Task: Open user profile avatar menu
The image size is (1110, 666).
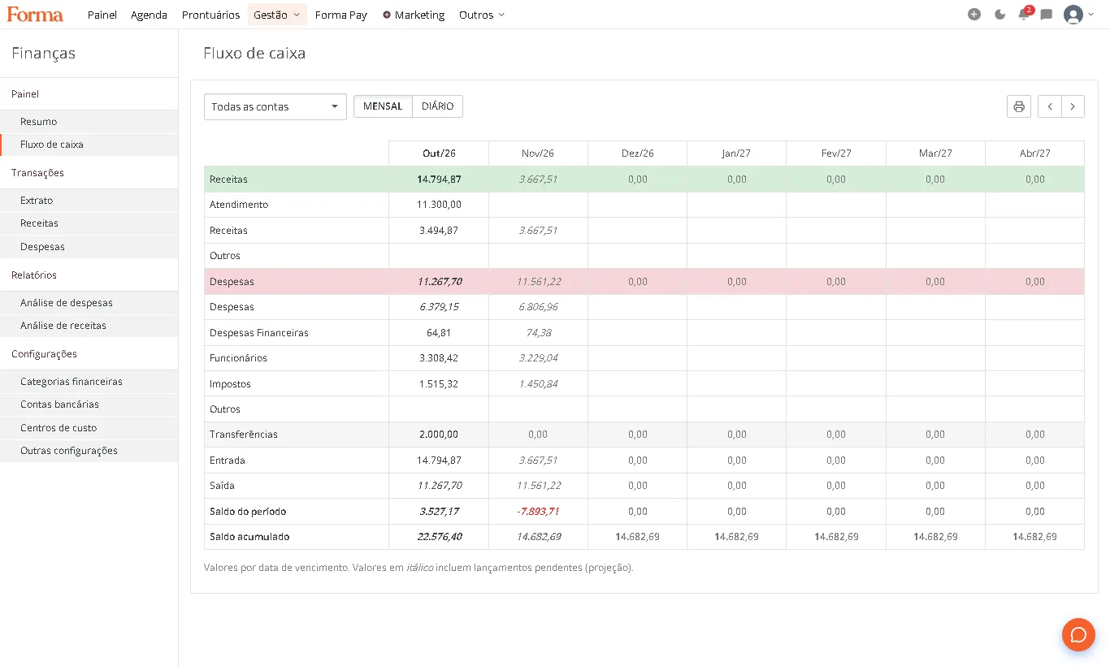Action: tap(1078, 15)
